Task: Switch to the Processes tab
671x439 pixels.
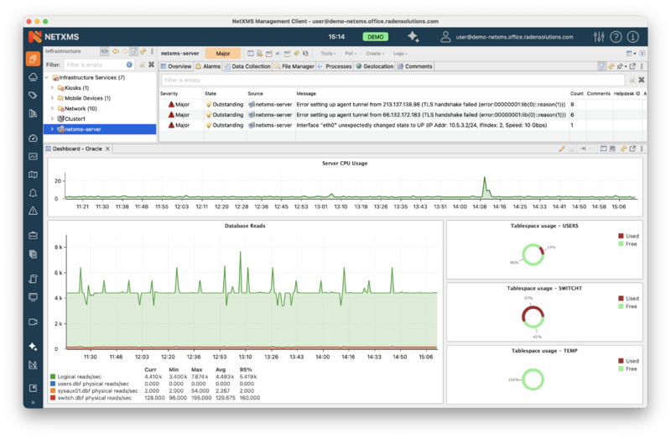Action: [335, 66]
